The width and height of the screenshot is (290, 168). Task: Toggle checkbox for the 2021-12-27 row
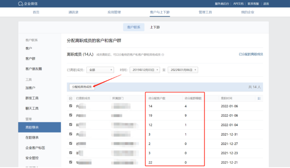pyautogui.click(x=71, y=143)
